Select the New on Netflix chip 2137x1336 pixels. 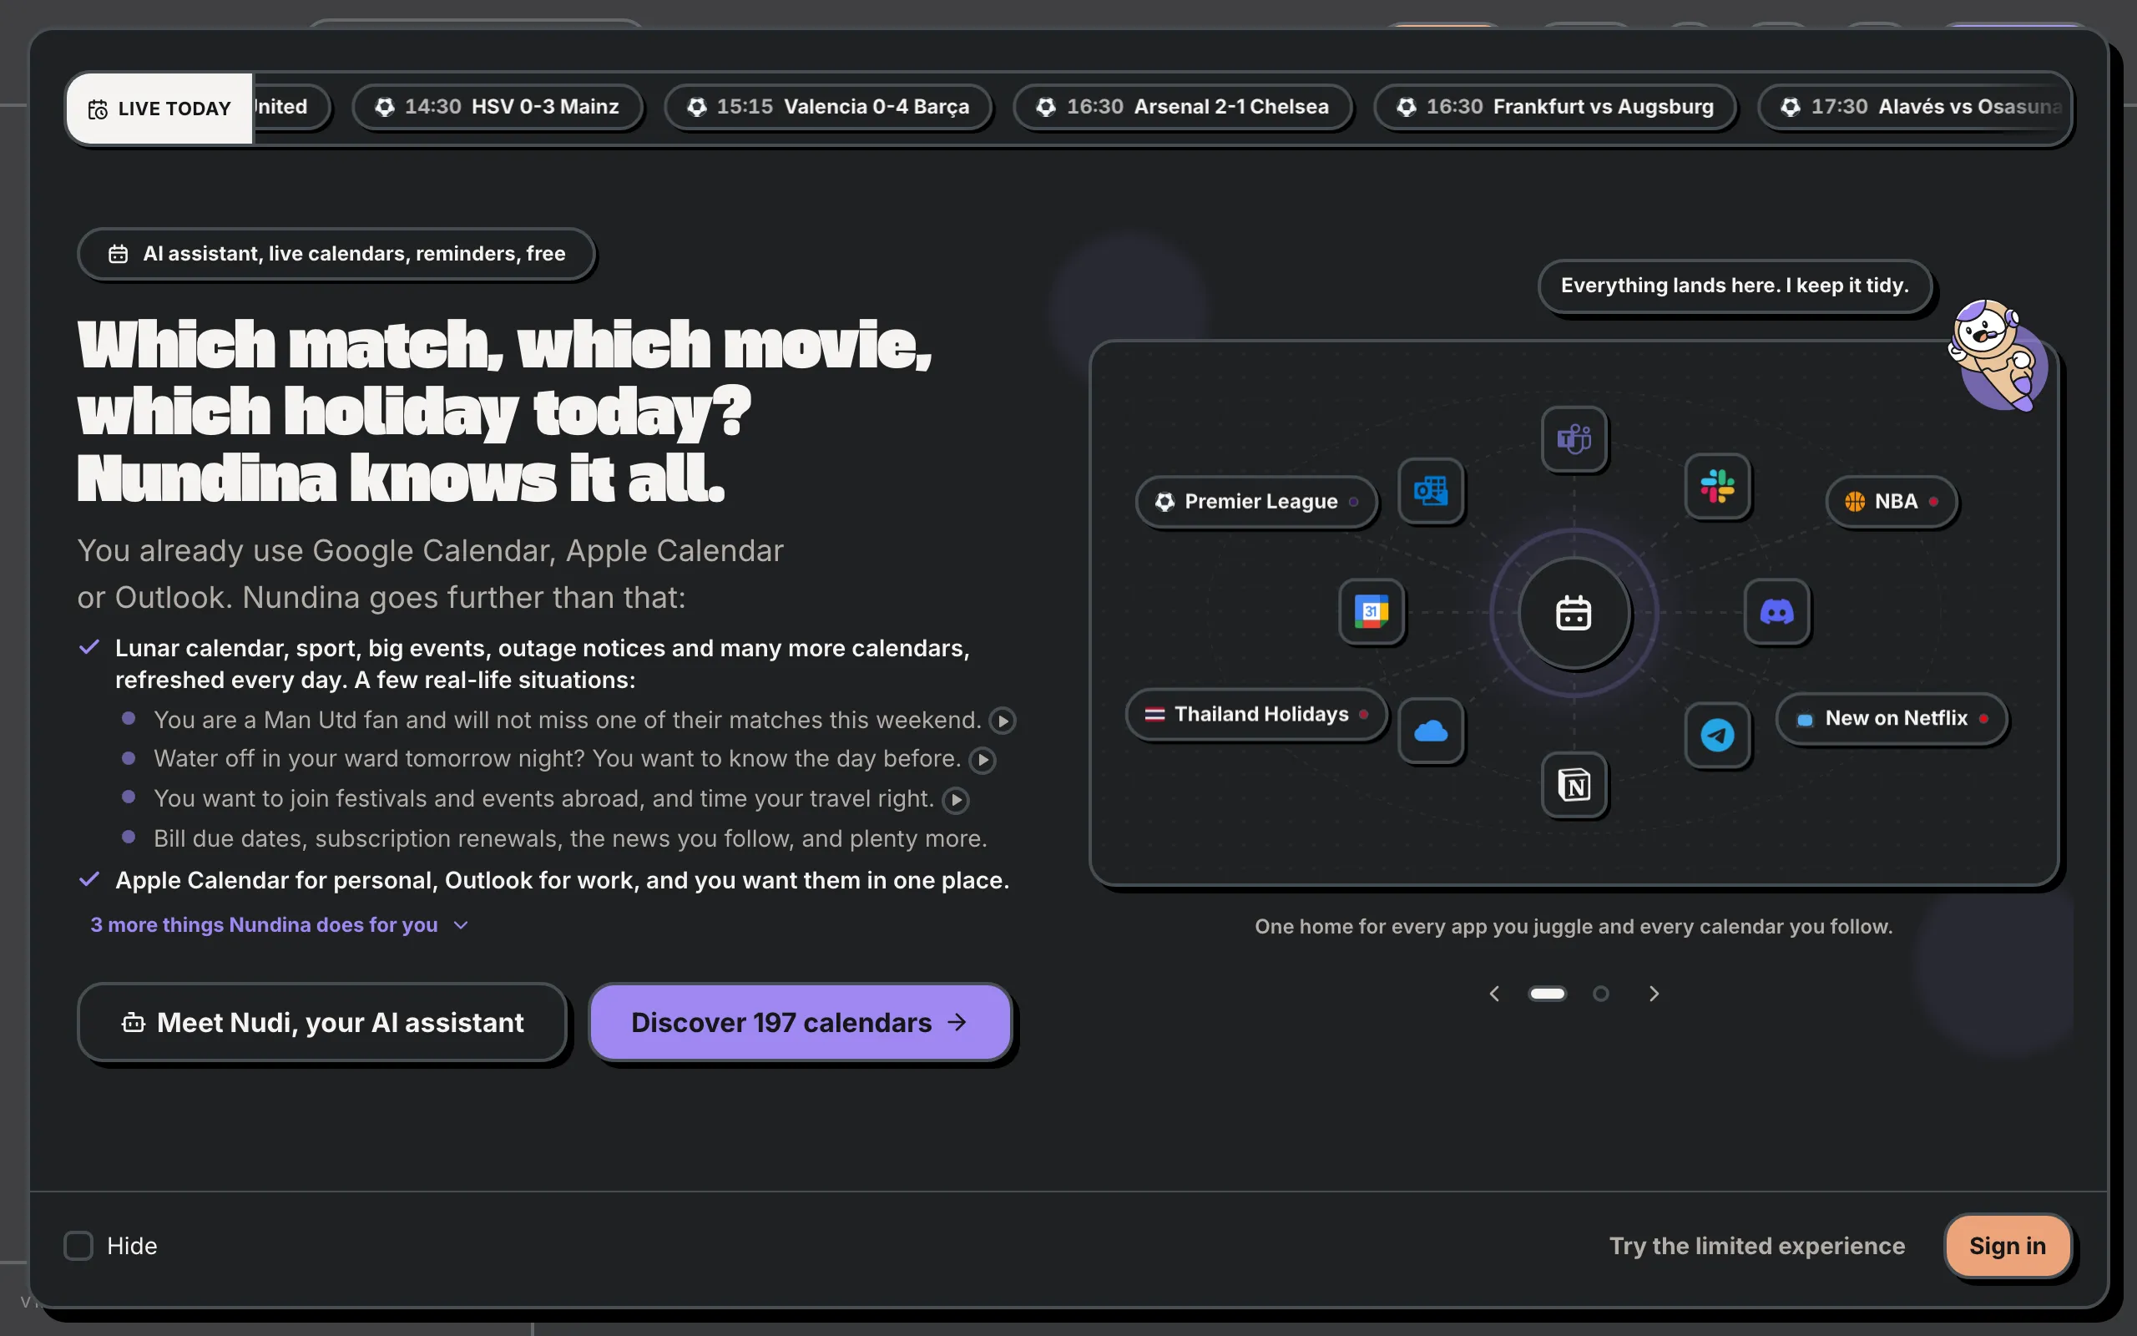(x=1891, y=718)
